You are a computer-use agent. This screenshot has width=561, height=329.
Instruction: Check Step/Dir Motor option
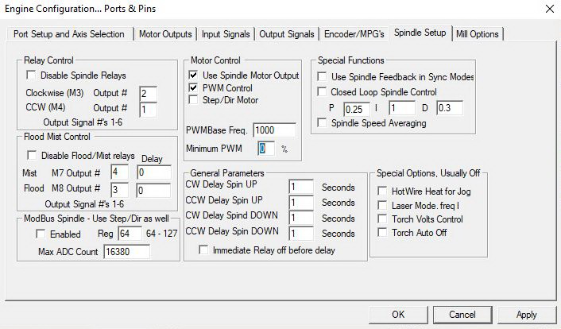193,100
